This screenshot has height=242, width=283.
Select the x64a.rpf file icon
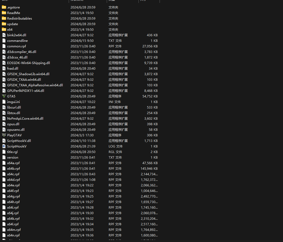[x=4, y=163]
